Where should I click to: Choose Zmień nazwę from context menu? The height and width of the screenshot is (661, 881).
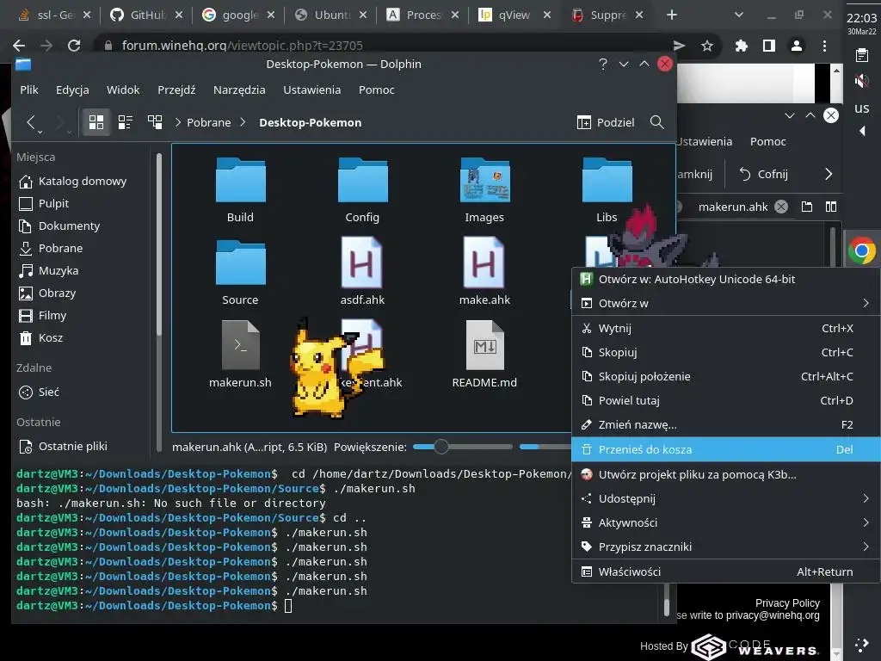click(725, 425)
